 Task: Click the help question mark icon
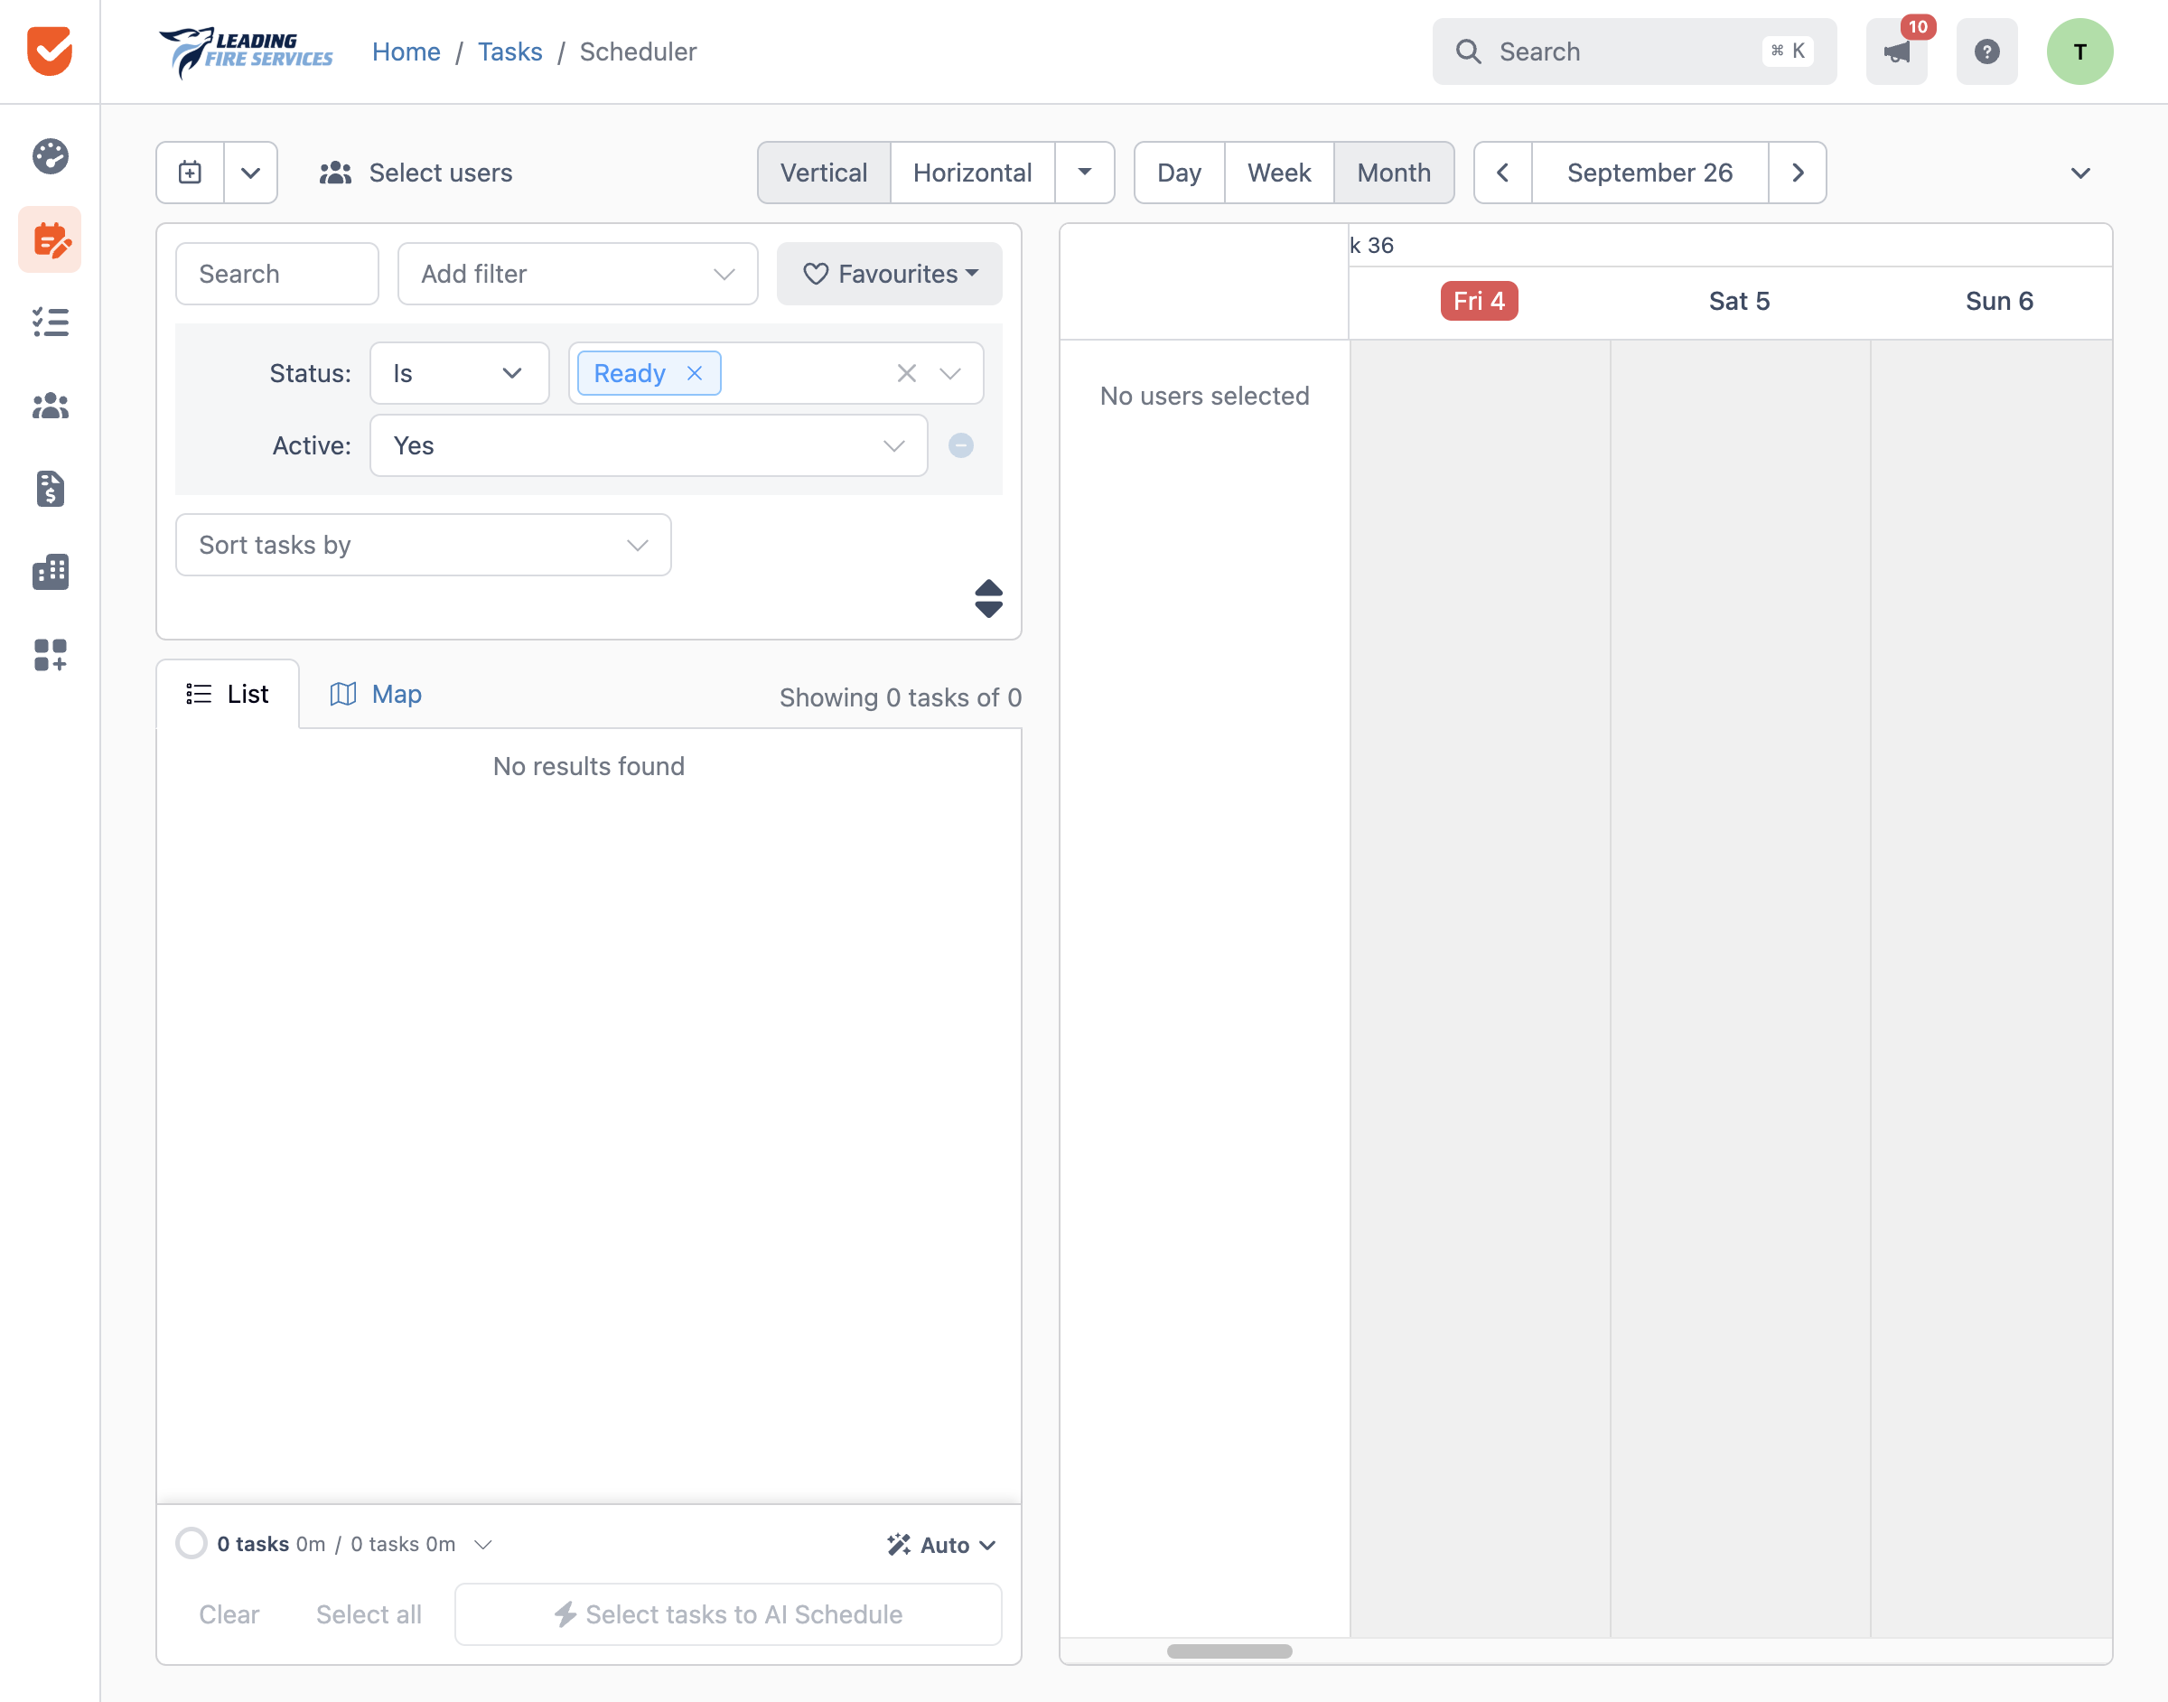[1986, 51]
